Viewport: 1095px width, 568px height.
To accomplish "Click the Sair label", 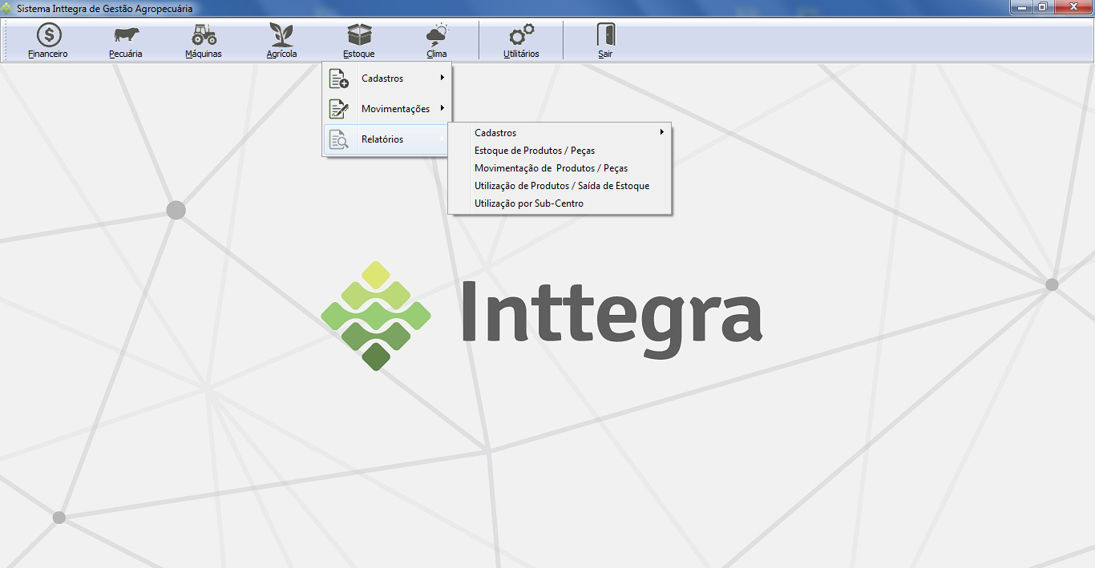I will (605, 54).
